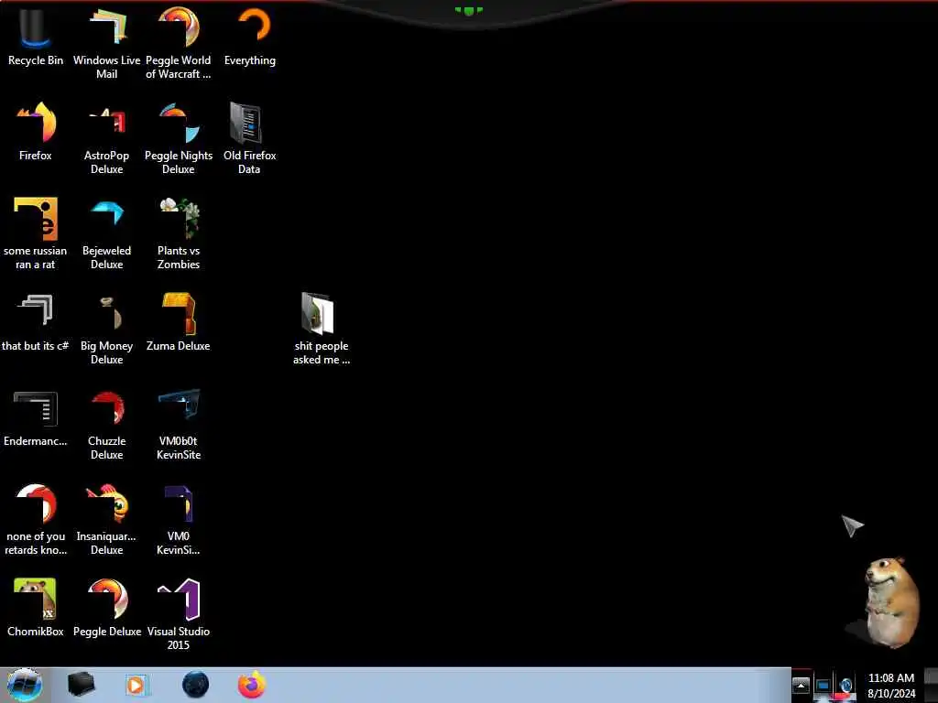Image resolution: width=938 pixels, height=703 pixels.
Task: Select the Endermanc... desktop icon
Action: click(x=36, y=417)
